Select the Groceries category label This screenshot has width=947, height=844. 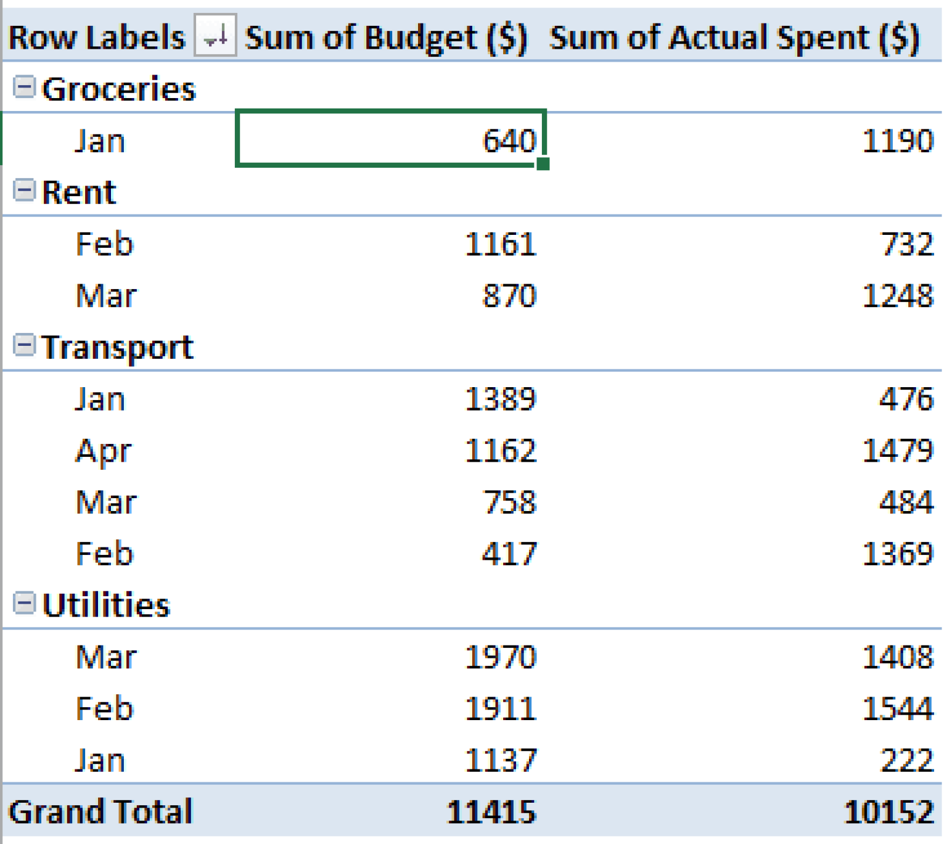click(x=118, y=89)
